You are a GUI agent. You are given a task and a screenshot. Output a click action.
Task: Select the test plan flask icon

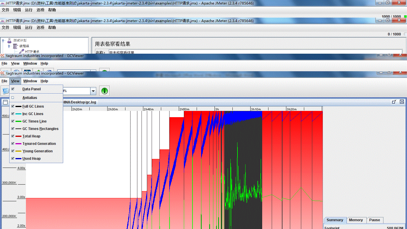pos(10,40)
